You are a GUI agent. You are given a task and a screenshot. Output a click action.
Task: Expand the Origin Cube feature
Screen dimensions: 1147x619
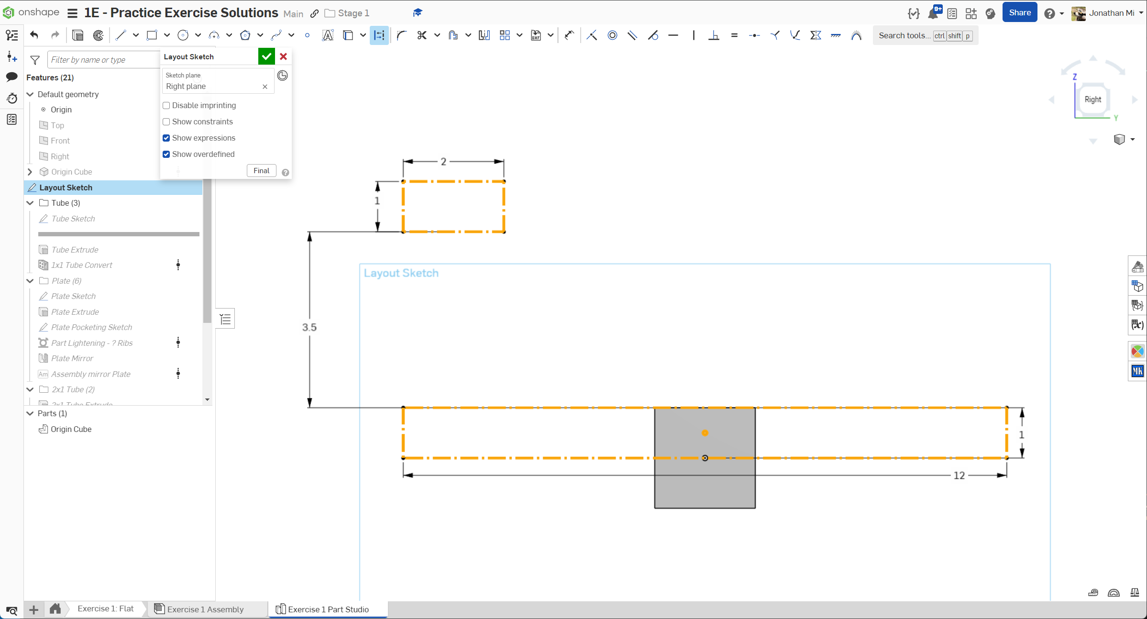click(30, 172)
